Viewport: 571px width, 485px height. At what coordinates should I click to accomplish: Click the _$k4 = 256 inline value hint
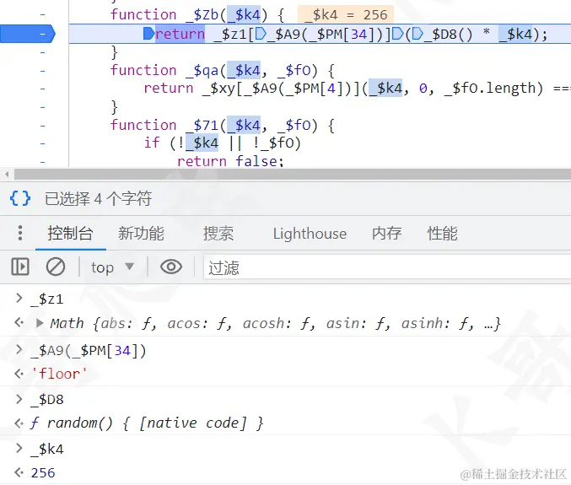[x=345, y=15]
